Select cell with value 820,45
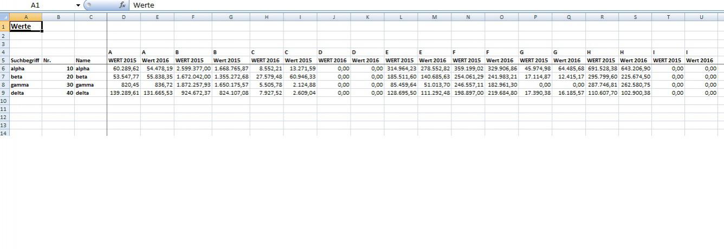 tap(124, 85)
